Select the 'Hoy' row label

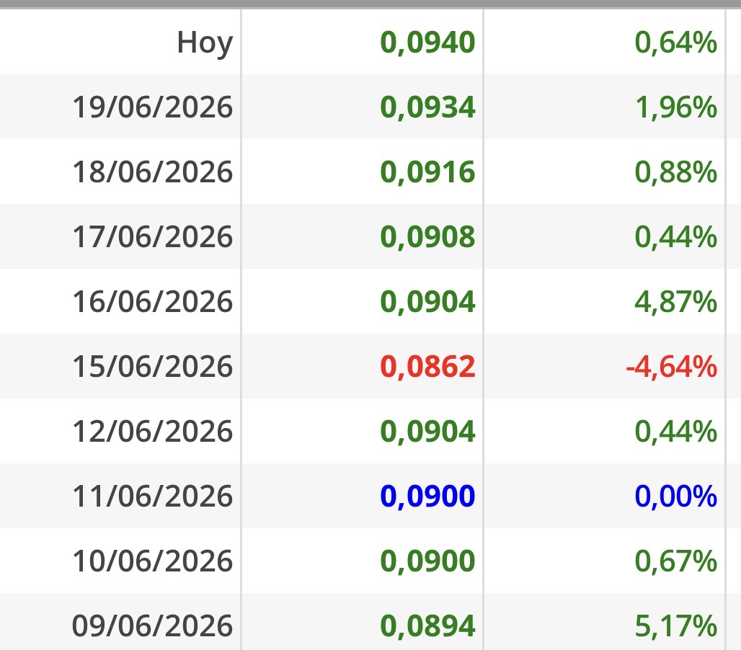205,43
